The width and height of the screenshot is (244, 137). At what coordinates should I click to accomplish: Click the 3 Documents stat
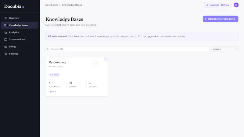[x=55, y=85]
